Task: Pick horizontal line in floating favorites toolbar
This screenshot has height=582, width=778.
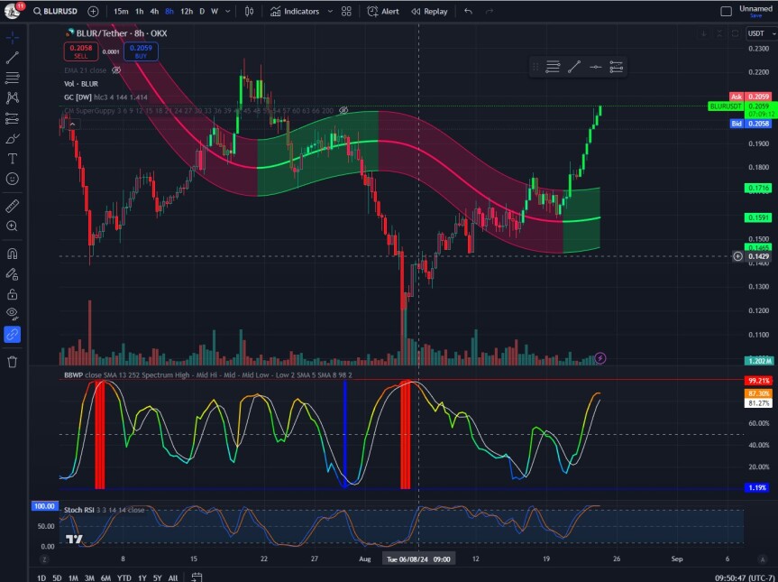Action: (x=595, y=67)
